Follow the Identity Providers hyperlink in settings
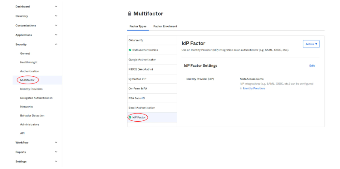The width and height of the screenshot is (340, 169). tap(254, 89)
